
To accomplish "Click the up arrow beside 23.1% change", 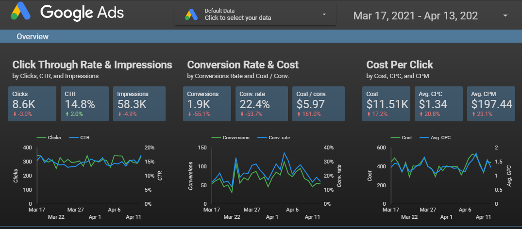I will (x=473, y=114).
